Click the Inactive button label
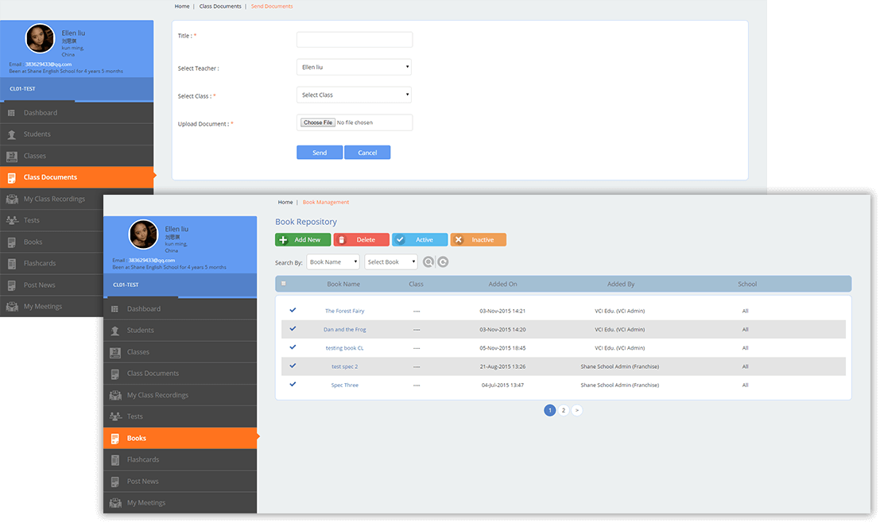 click(x=483, y=239)
